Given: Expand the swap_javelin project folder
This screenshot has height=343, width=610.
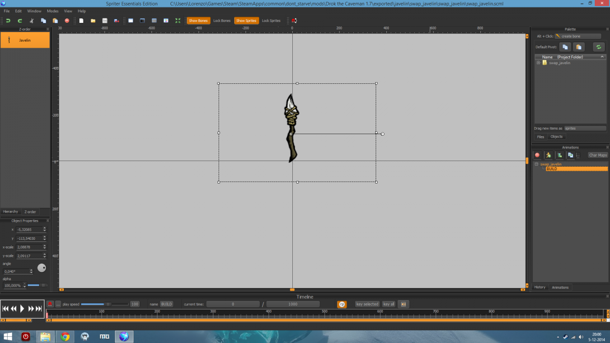Looking at the screenshot, I should pyautogui.click(x=538, y=63).
